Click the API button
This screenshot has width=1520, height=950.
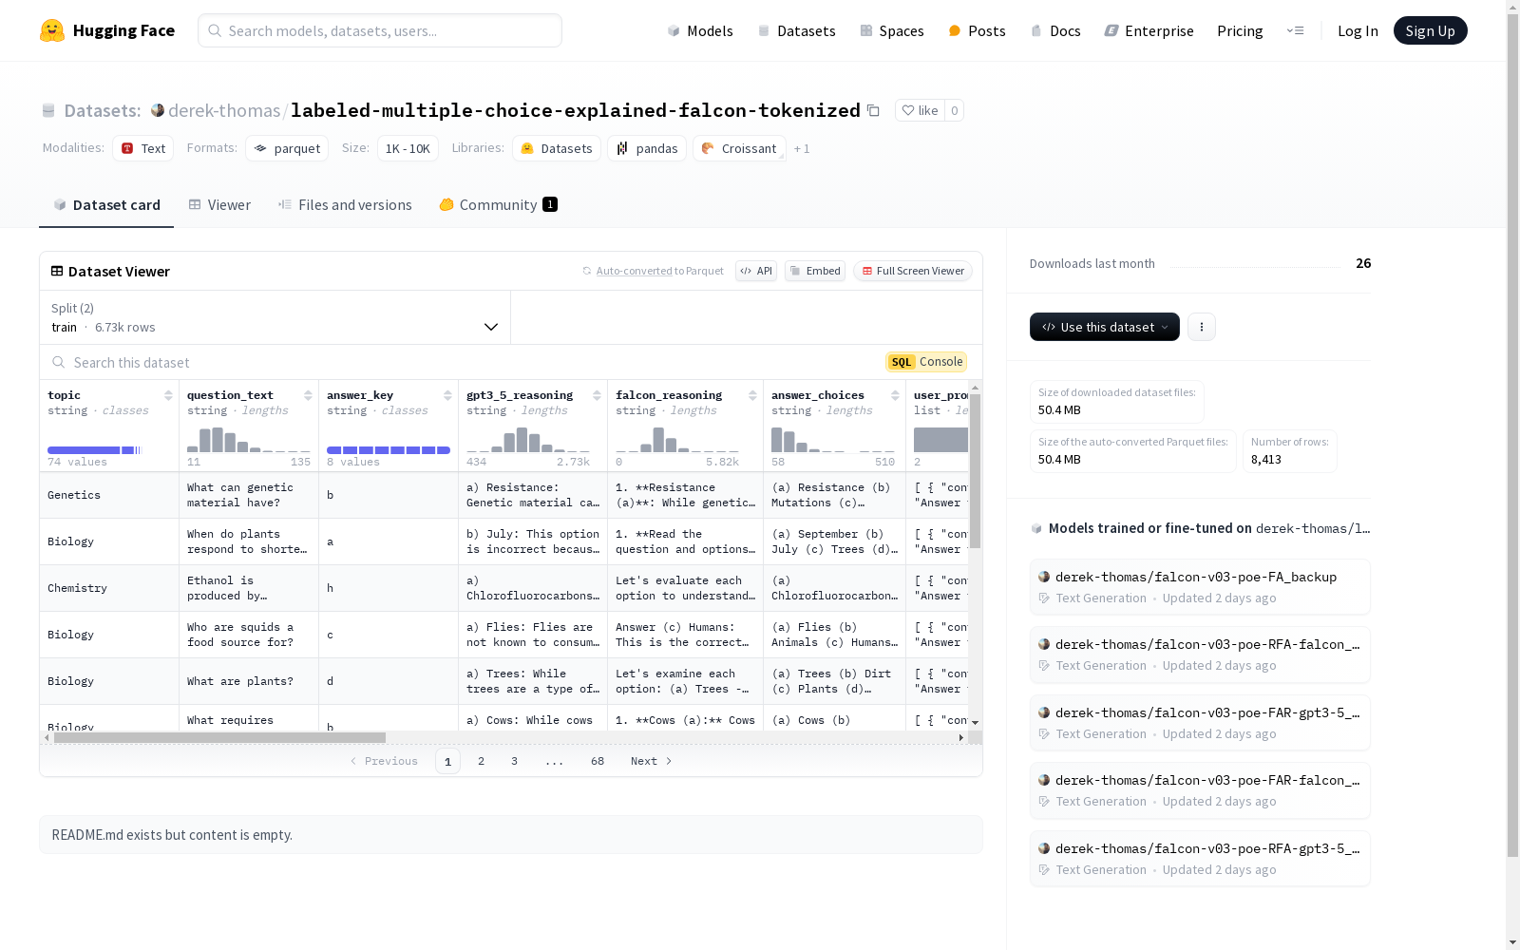tap(756, 271)
